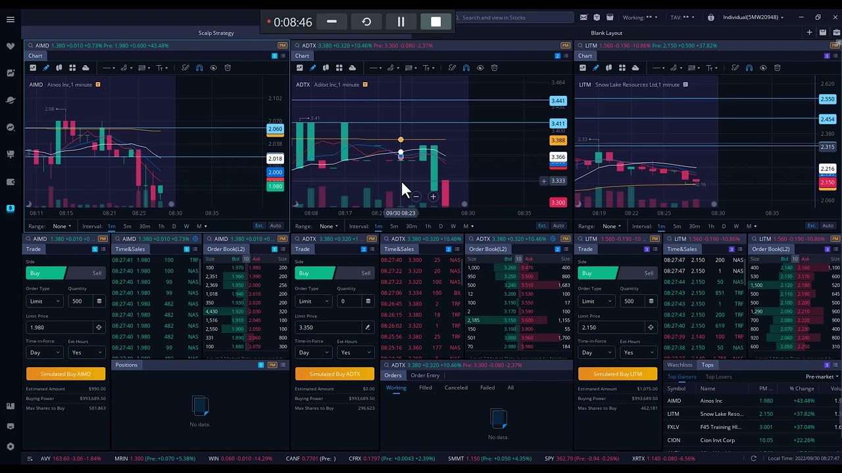This screenshot has width=842, height=473.
Task: Set the AIMD chart interval to 5m
Action: (127, 226)
